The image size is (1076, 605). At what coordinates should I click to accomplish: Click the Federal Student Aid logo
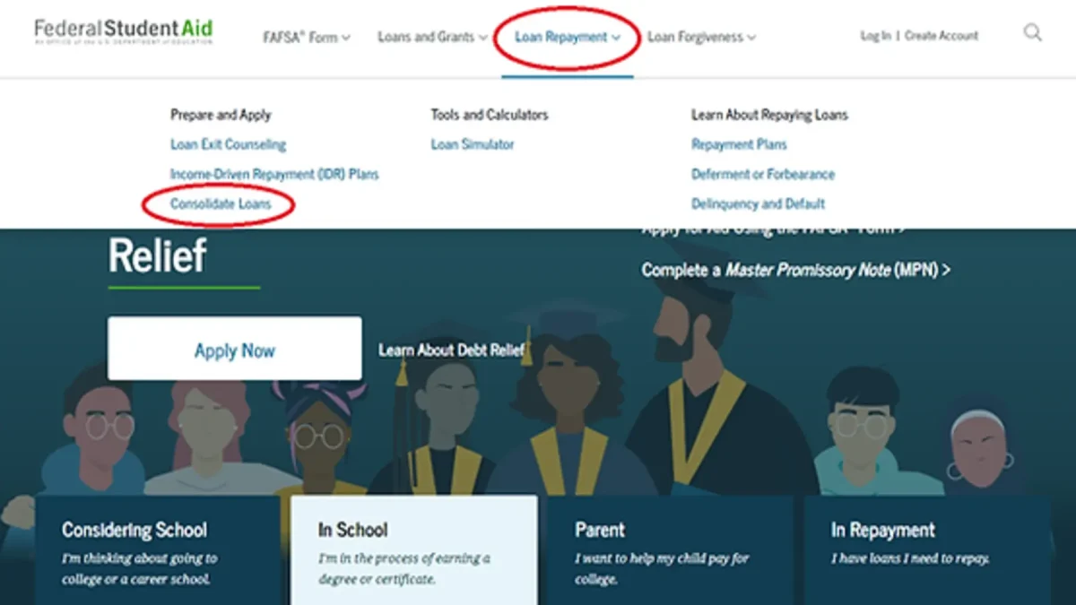[x=124, y=31]
